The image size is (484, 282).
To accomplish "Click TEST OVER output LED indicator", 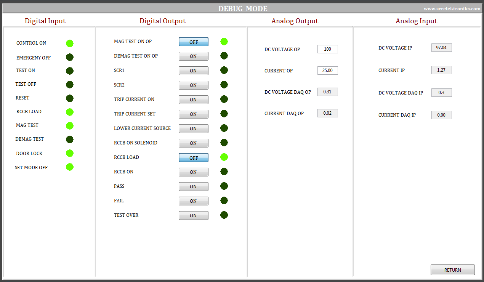I will (224, 215).
